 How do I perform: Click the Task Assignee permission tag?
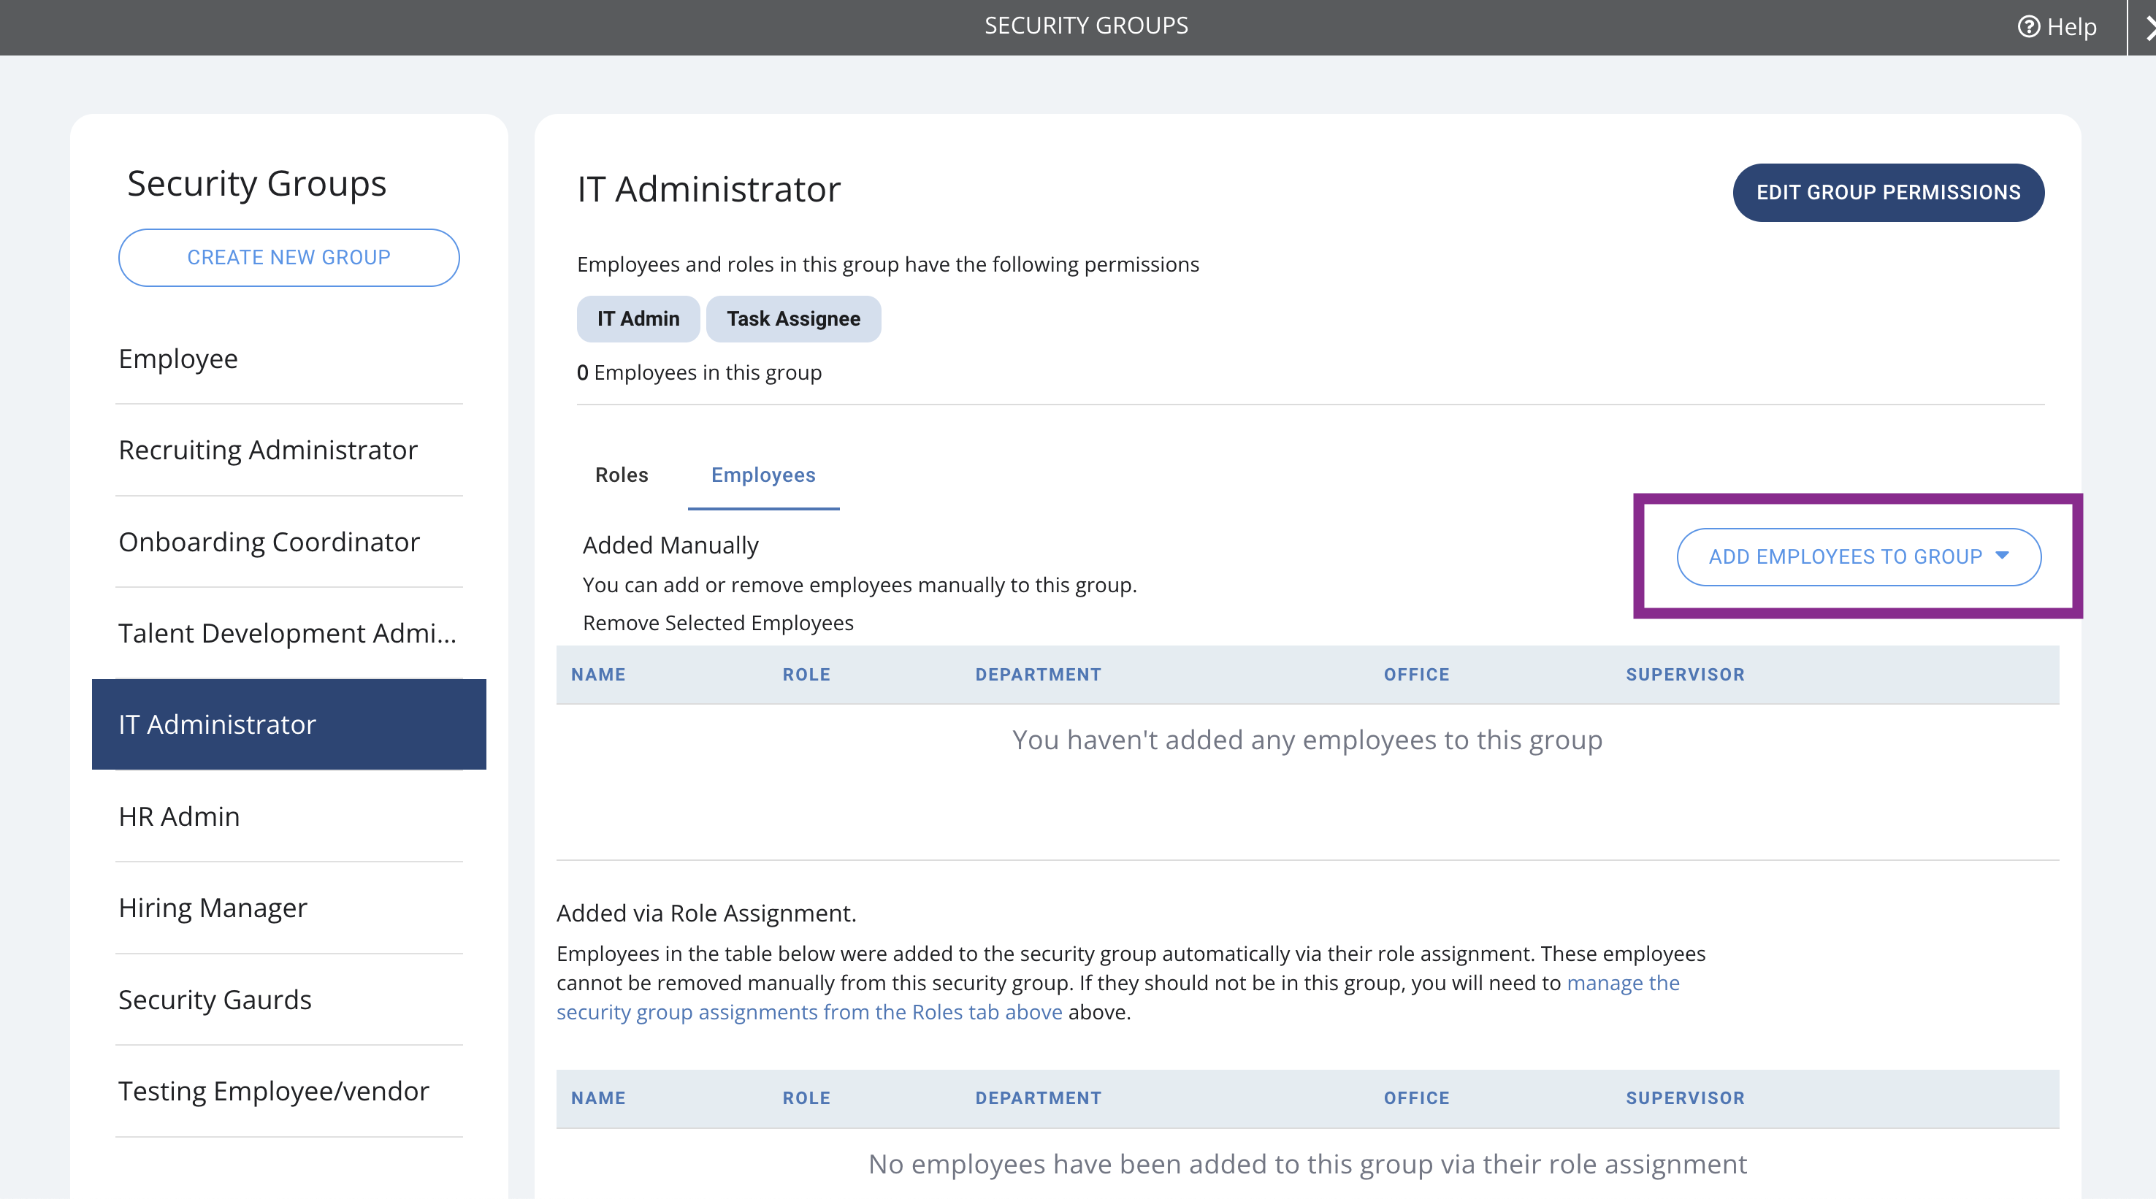(x=793, y=319)
